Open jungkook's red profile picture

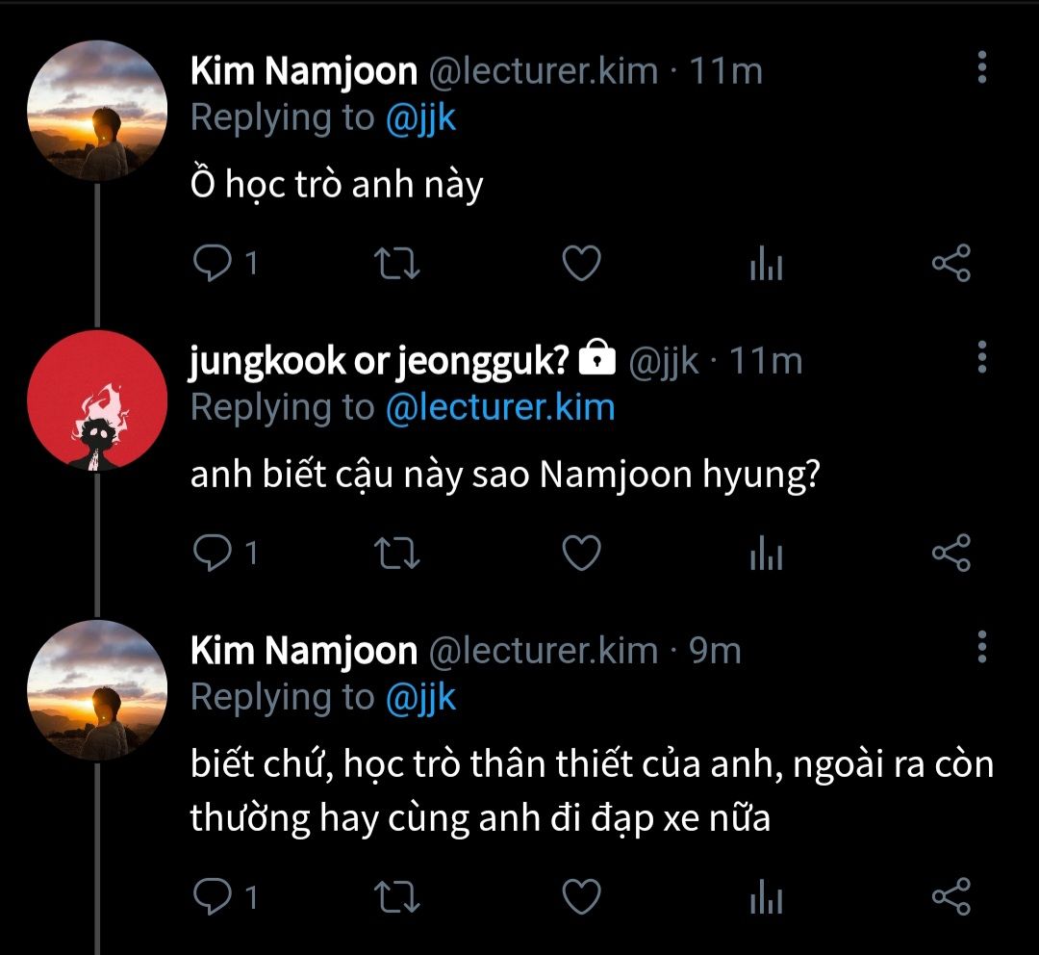96,400
